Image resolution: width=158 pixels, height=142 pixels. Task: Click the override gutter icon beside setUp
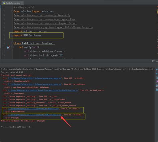tap(8, 47)
